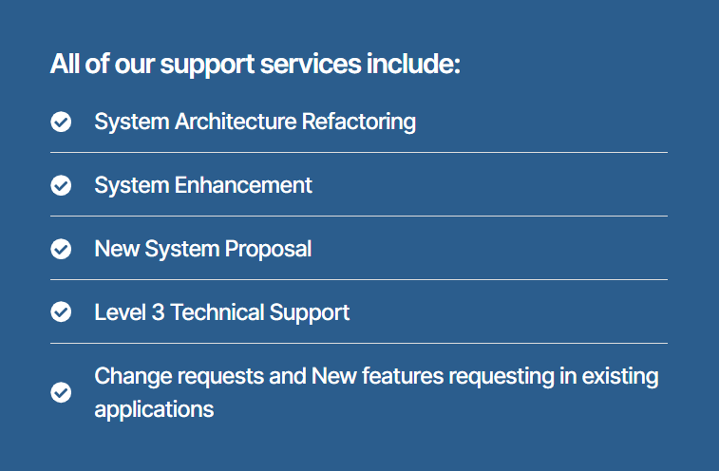Select the check icon beside New System Proposal
This screenshot has width=719, height=471.
61,250
